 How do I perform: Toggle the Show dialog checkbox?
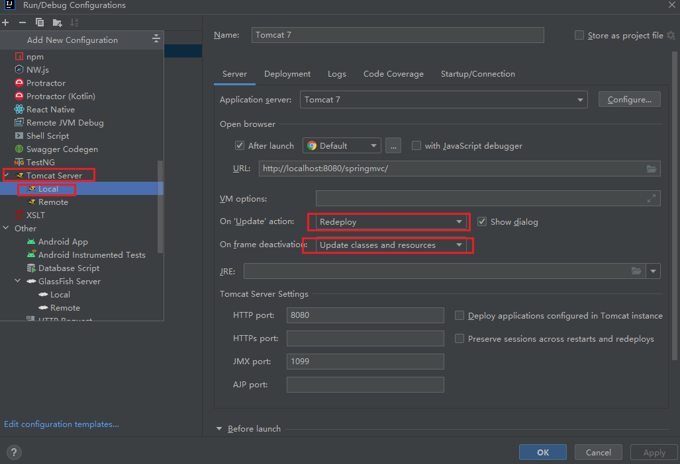(x=482, y=221)
